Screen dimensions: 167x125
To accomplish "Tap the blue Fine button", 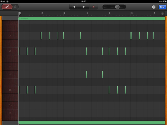I will (x=162, y=7).
